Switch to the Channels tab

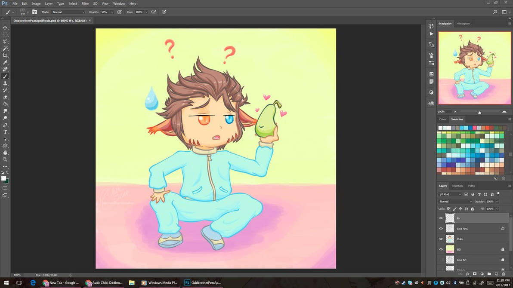[457, 186]
